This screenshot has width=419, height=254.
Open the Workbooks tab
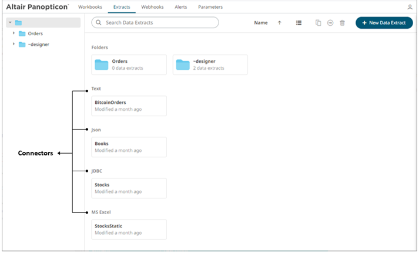pyautogui.click(x=90, y=7)
